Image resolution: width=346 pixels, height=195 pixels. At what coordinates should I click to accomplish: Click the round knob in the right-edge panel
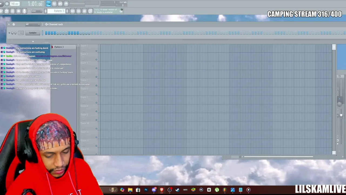340,104
